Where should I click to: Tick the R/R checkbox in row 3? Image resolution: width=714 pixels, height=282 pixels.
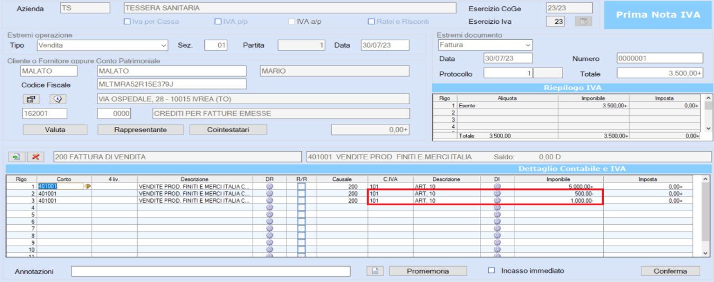click(x=301, y=201)
